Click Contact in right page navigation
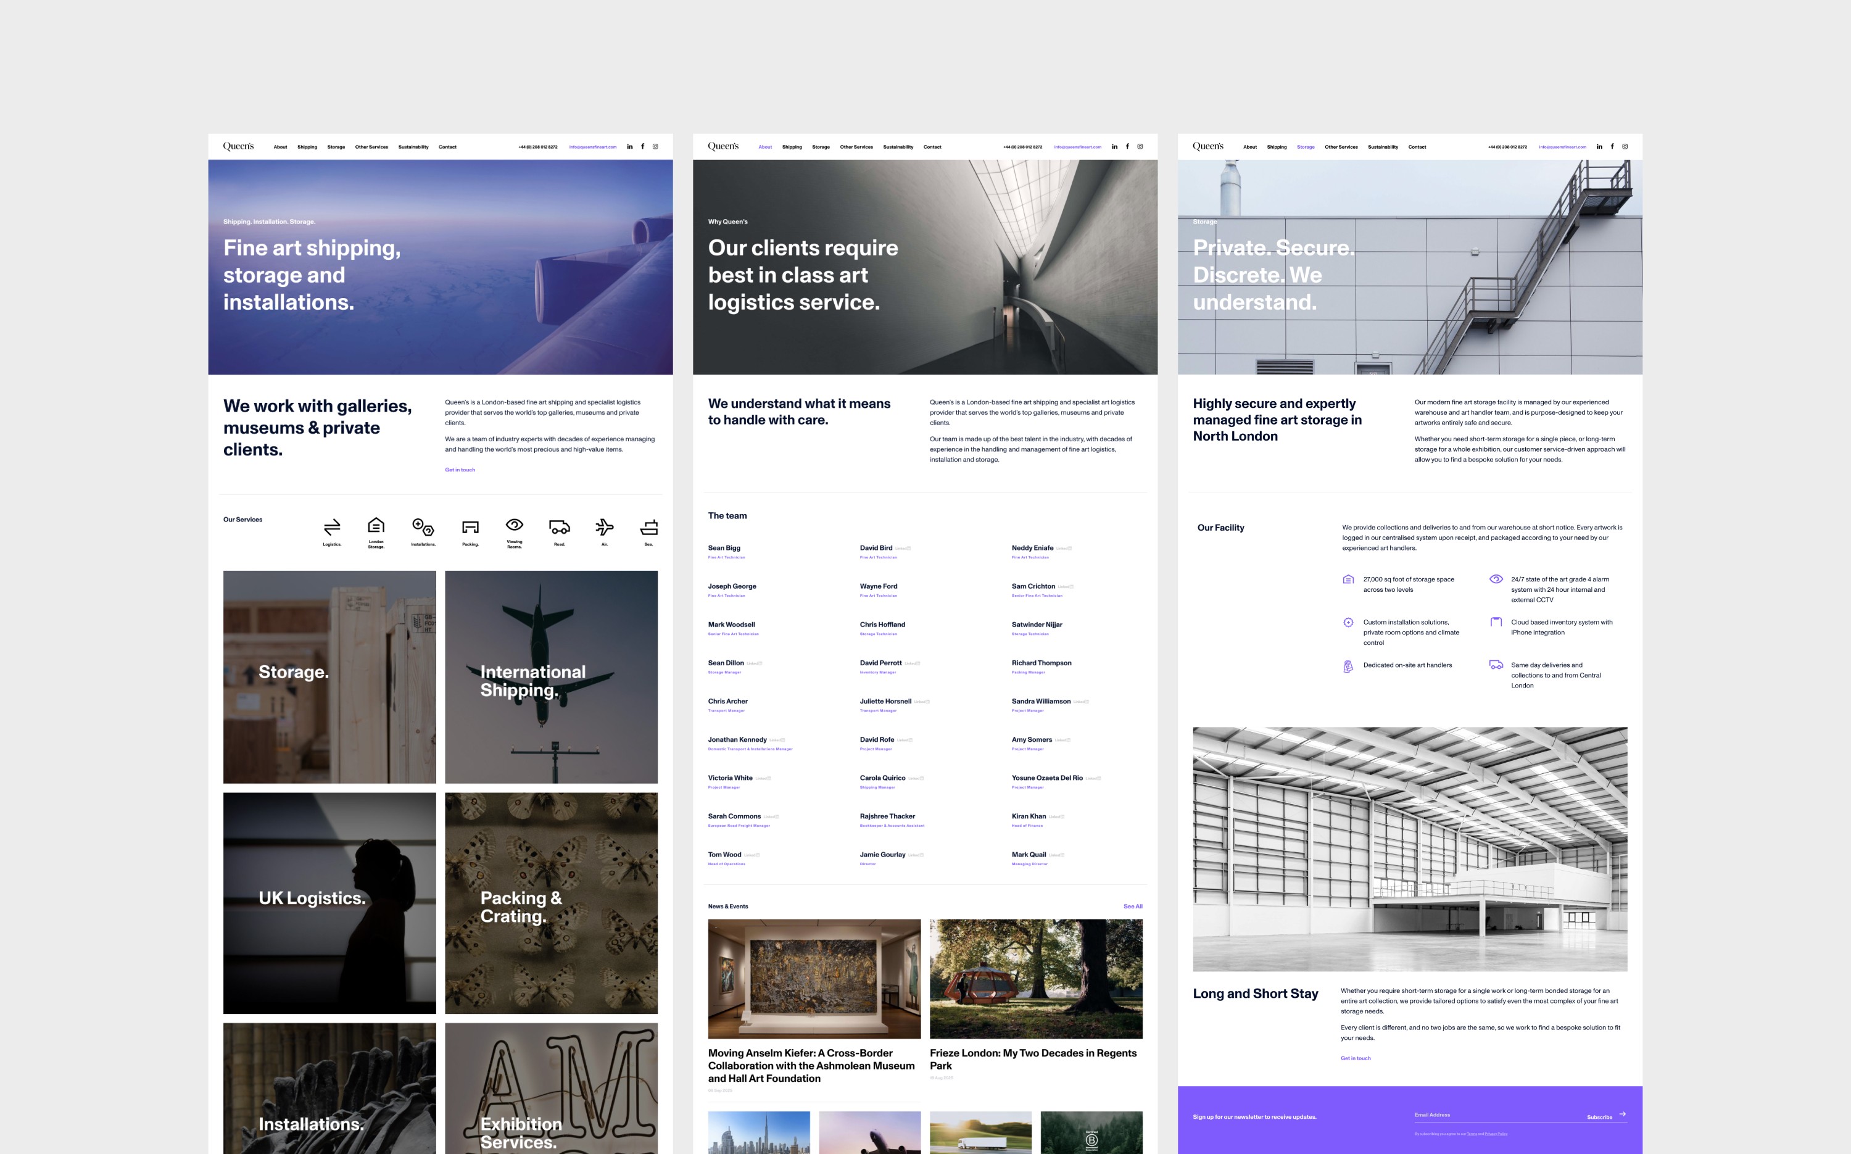 point(1417,147)
